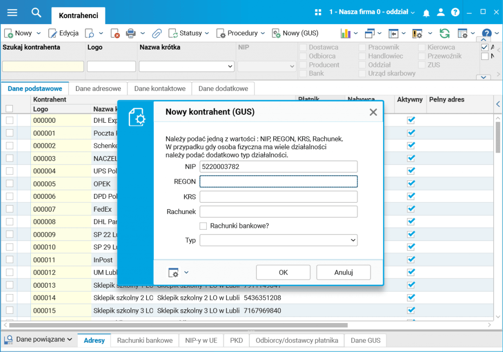Click the paperclip attachments icon
The image size is (503, 352).
157,33
